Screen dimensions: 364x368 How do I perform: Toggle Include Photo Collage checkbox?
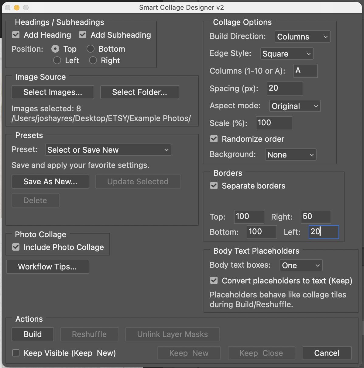[16, 247]
